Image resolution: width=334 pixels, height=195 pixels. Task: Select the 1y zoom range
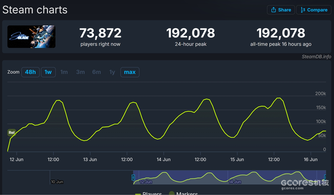pyautogui.click(x=112, y=72)
